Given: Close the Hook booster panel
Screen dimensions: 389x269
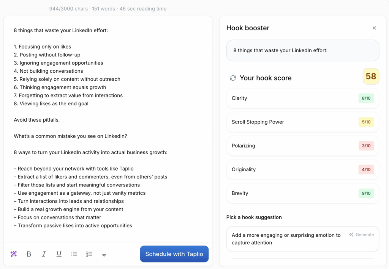Looking at the screenshot, I should pos(374,28).
